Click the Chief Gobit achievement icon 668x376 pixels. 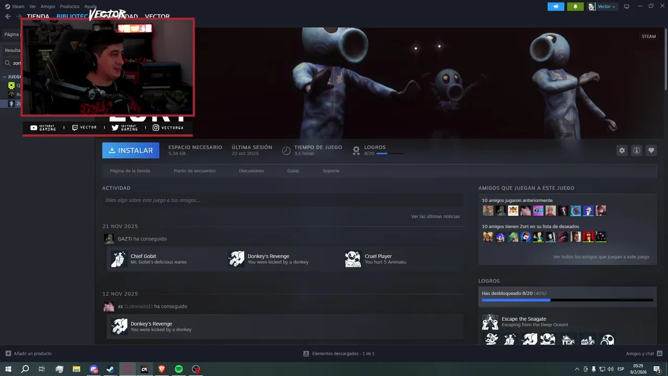tap(118, 259)
